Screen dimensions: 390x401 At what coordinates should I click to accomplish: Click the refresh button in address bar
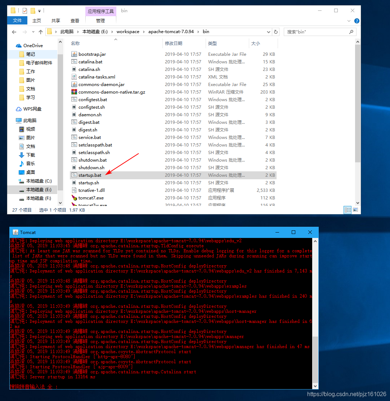pyautogui.click(x=276, y=32)
